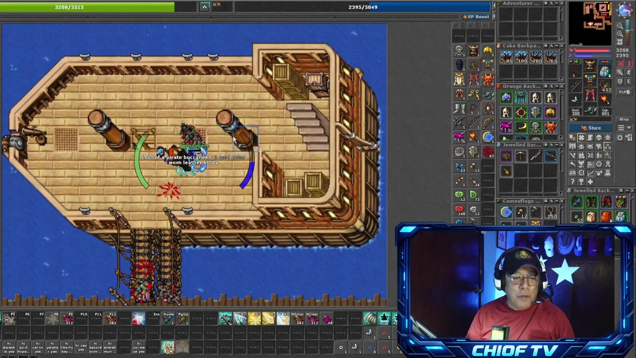Screen dimensions: 636x358
Task: Use the PgUp hotkey action slot
Action: coord(183,319)
